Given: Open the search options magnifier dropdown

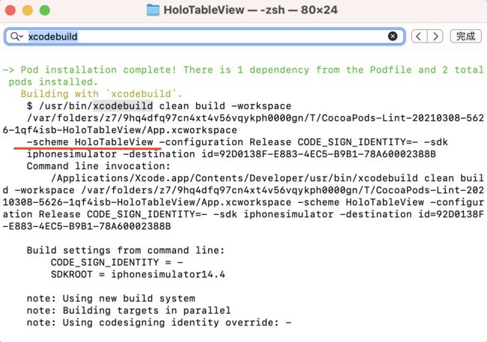Looking at the screenshot, I should [x=16, y=37].
